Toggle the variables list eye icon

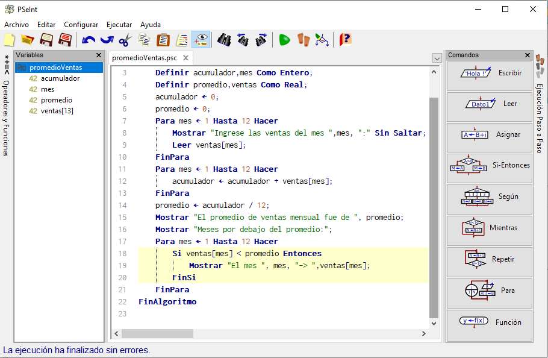pos(201,40)
